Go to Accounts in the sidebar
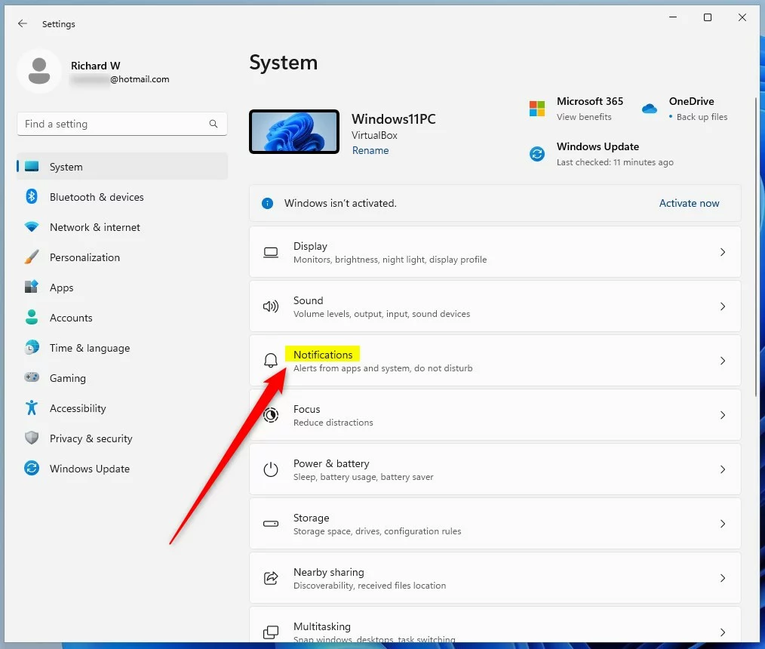This screenshot has height=649, width=765. tap(71, 318)
